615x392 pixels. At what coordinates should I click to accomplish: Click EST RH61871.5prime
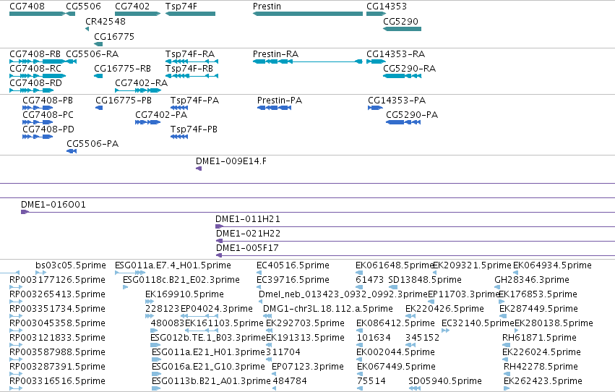[506, 345]
